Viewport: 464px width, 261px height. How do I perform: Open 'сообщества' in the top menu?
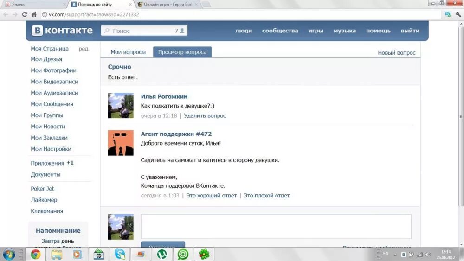coord(280,31)
